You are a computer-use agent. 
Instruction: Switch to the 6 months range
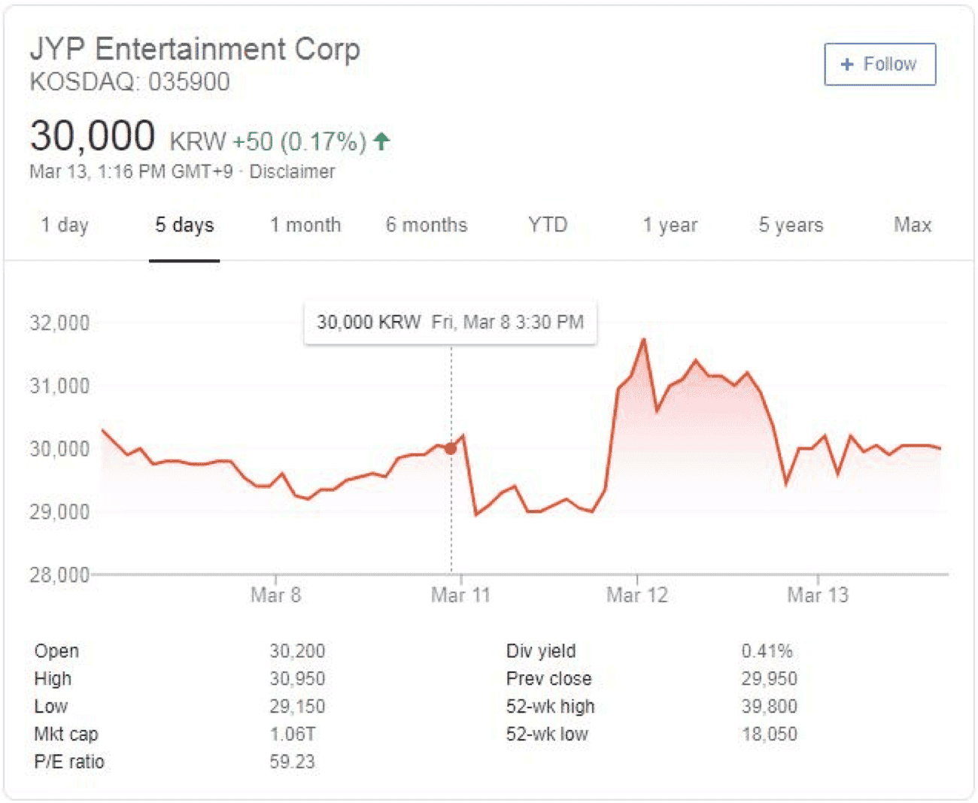(x=427, y=225)
